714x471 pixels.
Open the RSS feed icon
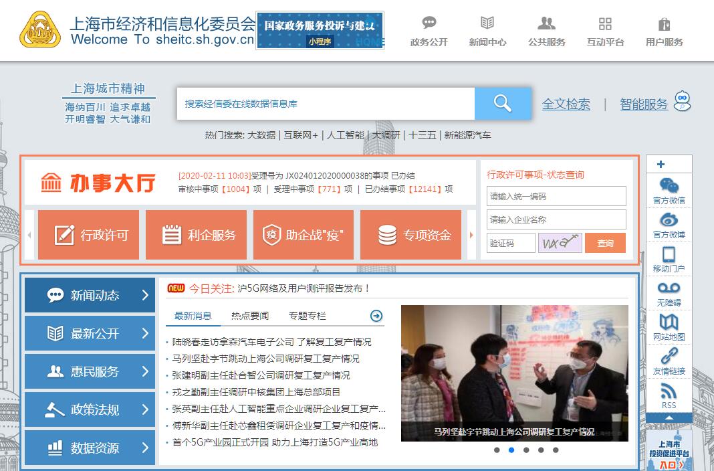[x=669, y=391]
